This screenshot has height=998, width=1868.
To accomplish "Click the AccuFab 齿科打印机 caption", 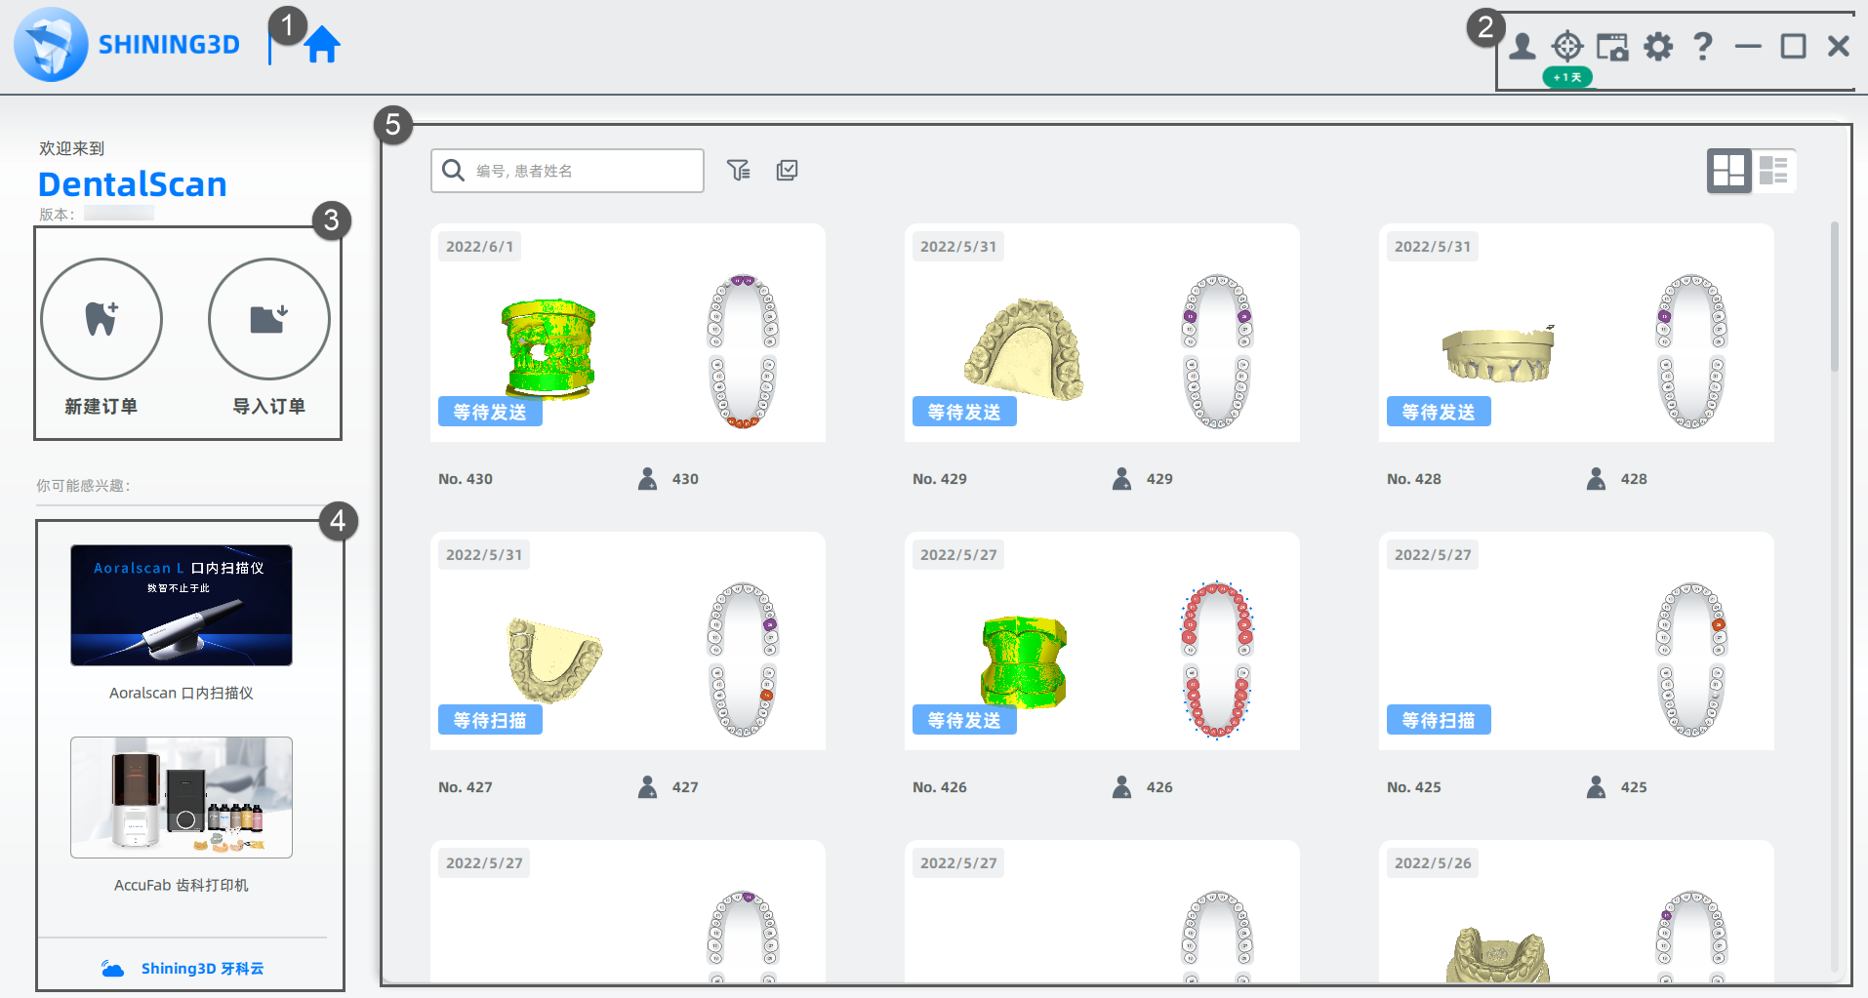I will tap(182, 886).
